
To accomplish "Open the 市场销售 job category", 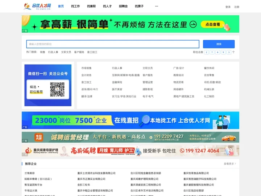I will pos(86,68).
